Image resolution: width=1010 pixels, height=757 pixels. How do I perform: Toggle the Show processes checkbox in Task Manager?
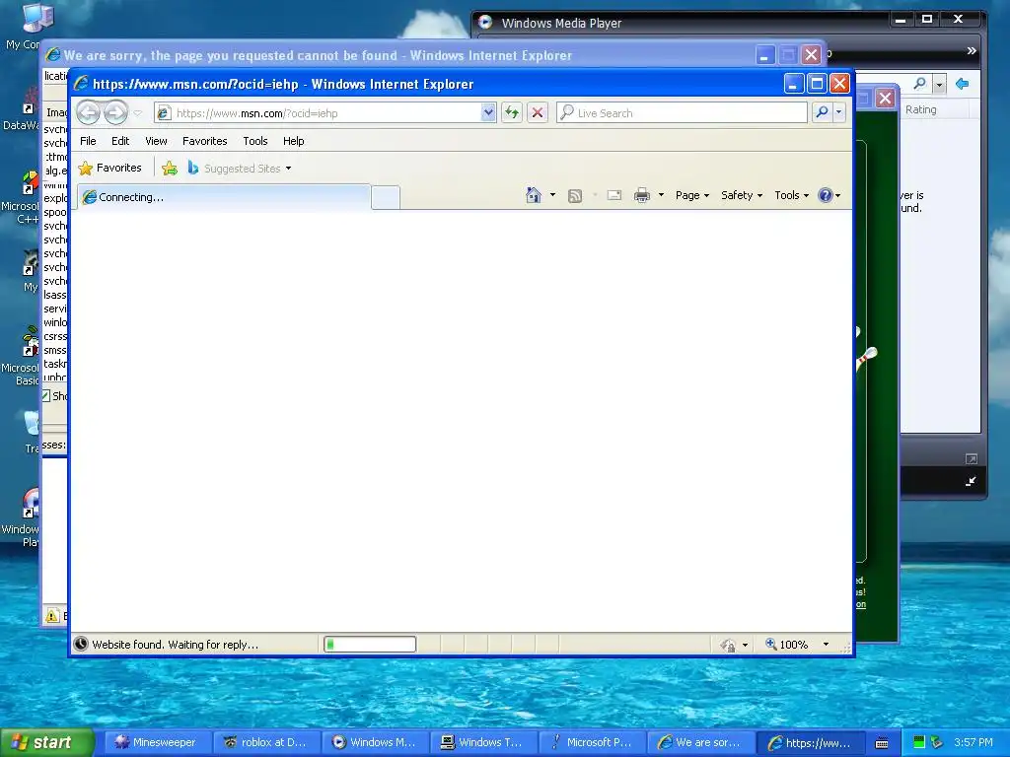(46, 396)
